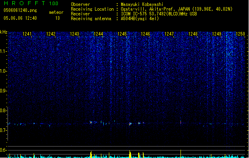Click the 0.8 kHz frequency label
This screenshot has height=158, width=249.
3,111
